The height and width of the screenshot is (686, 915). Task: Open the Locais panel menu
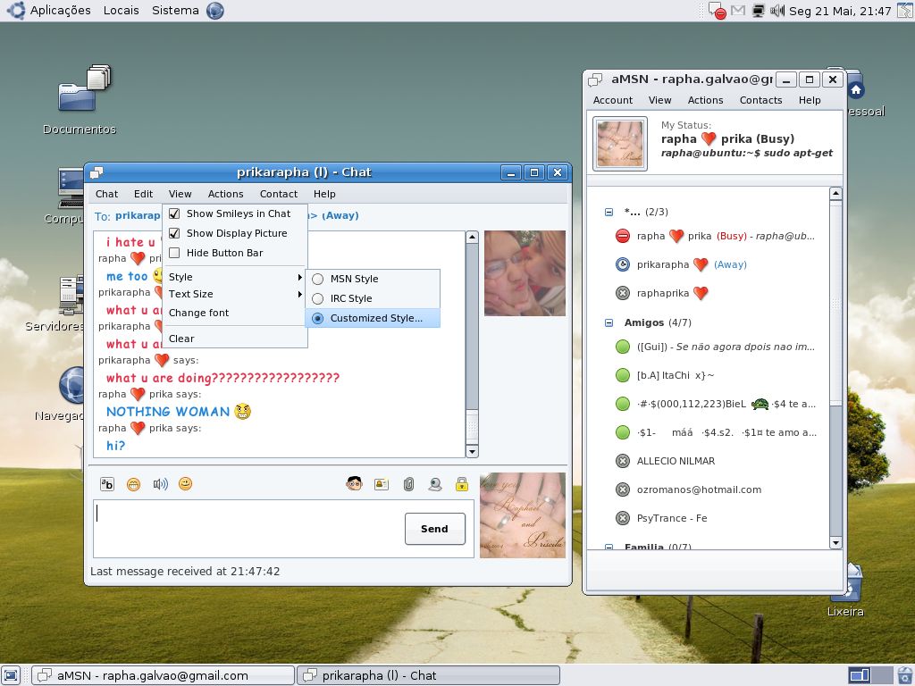(x=121, y=11)
